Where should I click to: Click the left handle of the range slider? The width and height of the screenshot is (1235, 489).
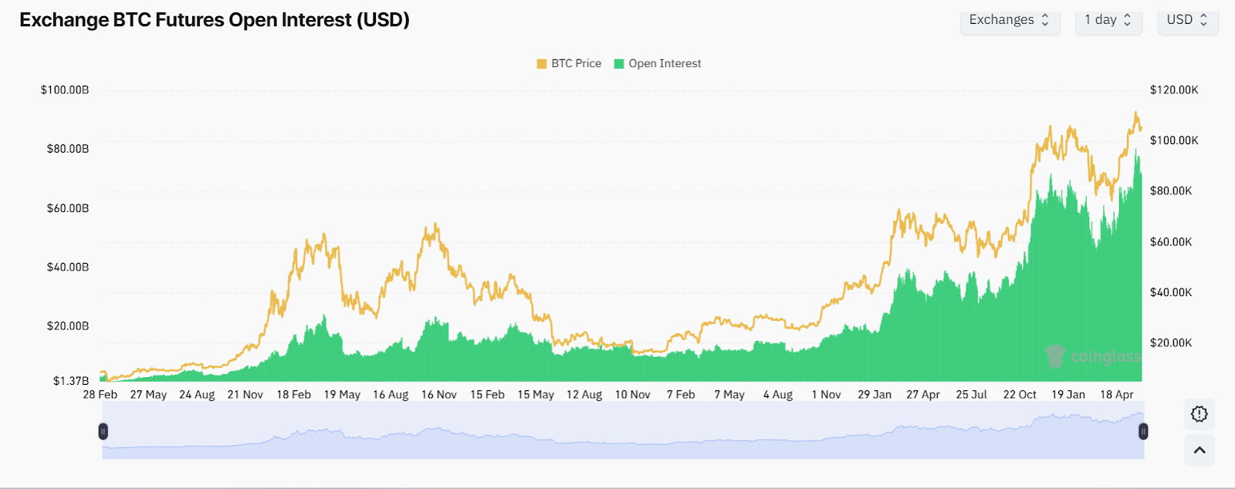[103, 431]
